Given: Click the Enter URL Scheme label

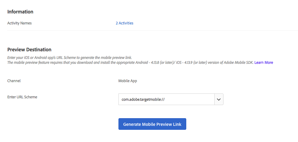Looking at the screenshot, I should 22,97.
